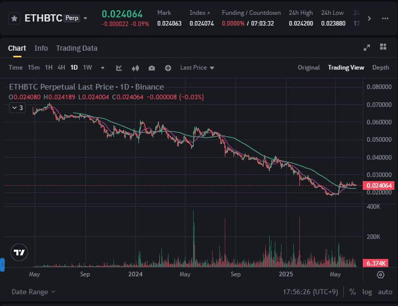Click the Mark price 0.024063
The width and height of the screenshot is (398, 306).
click(169, 24)
